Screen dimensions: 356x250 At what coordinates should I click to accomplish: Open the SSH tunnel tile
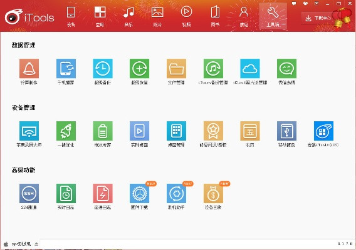click(29, 193)
